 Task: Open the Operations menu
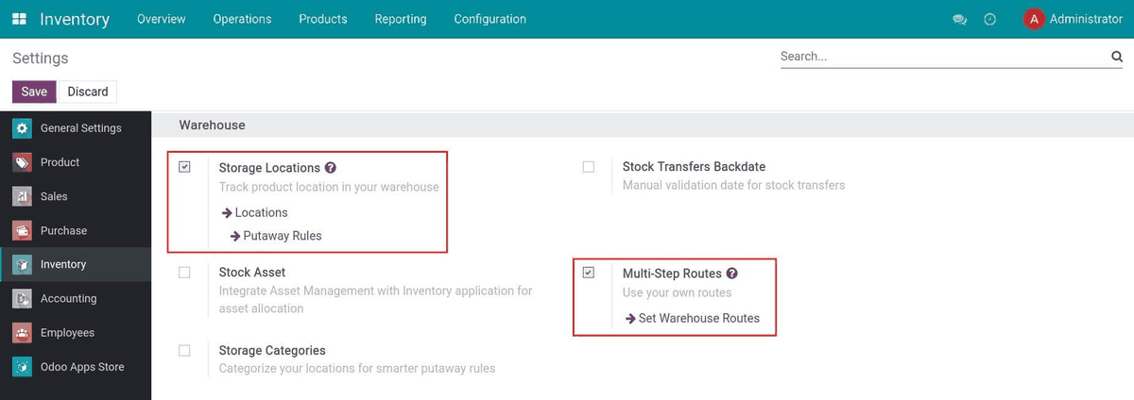coord(242,19)
